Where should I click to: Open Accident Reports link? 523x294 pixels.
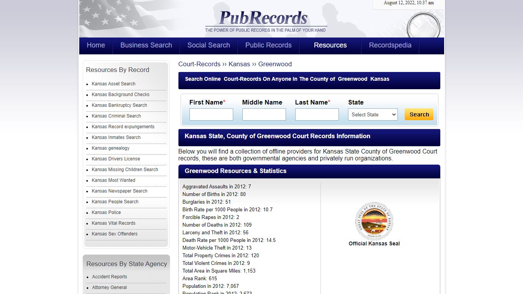(x=110, y=277)
